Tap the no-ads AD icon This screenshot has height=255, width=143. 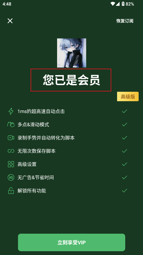[x=11, y=177]
